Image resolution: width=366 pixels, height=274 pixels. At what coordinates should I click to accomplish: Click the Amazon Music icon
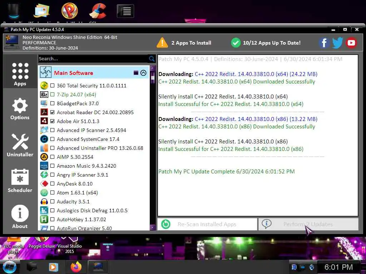pyautogui.click(x=44, y=166)
